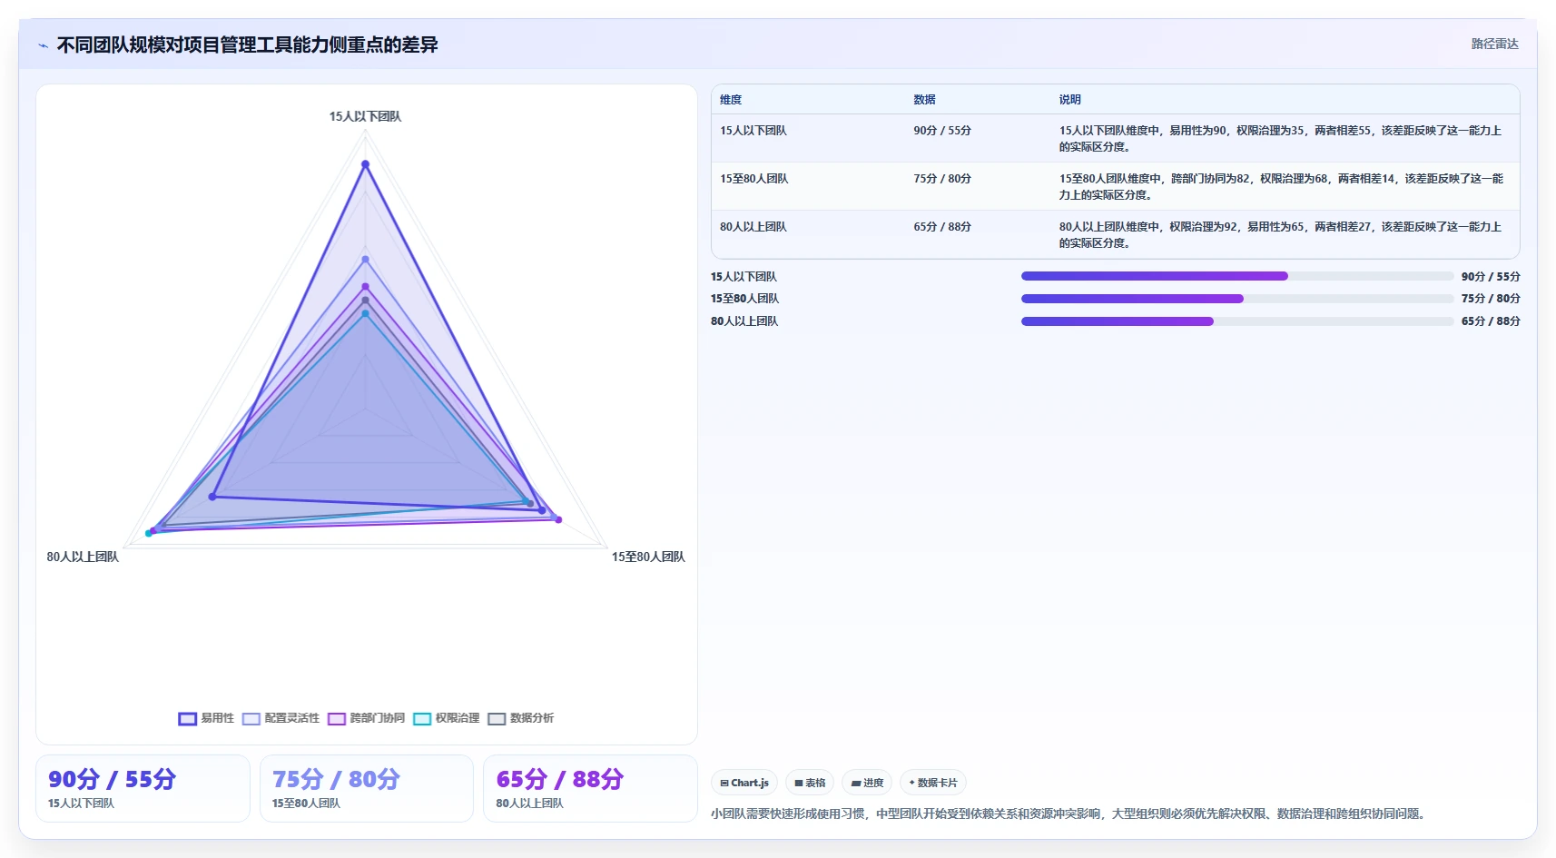Screen dimensions: 1556x858
Task: Click the 80人以上团队 axis label on the radar
Action: [83, 557]
